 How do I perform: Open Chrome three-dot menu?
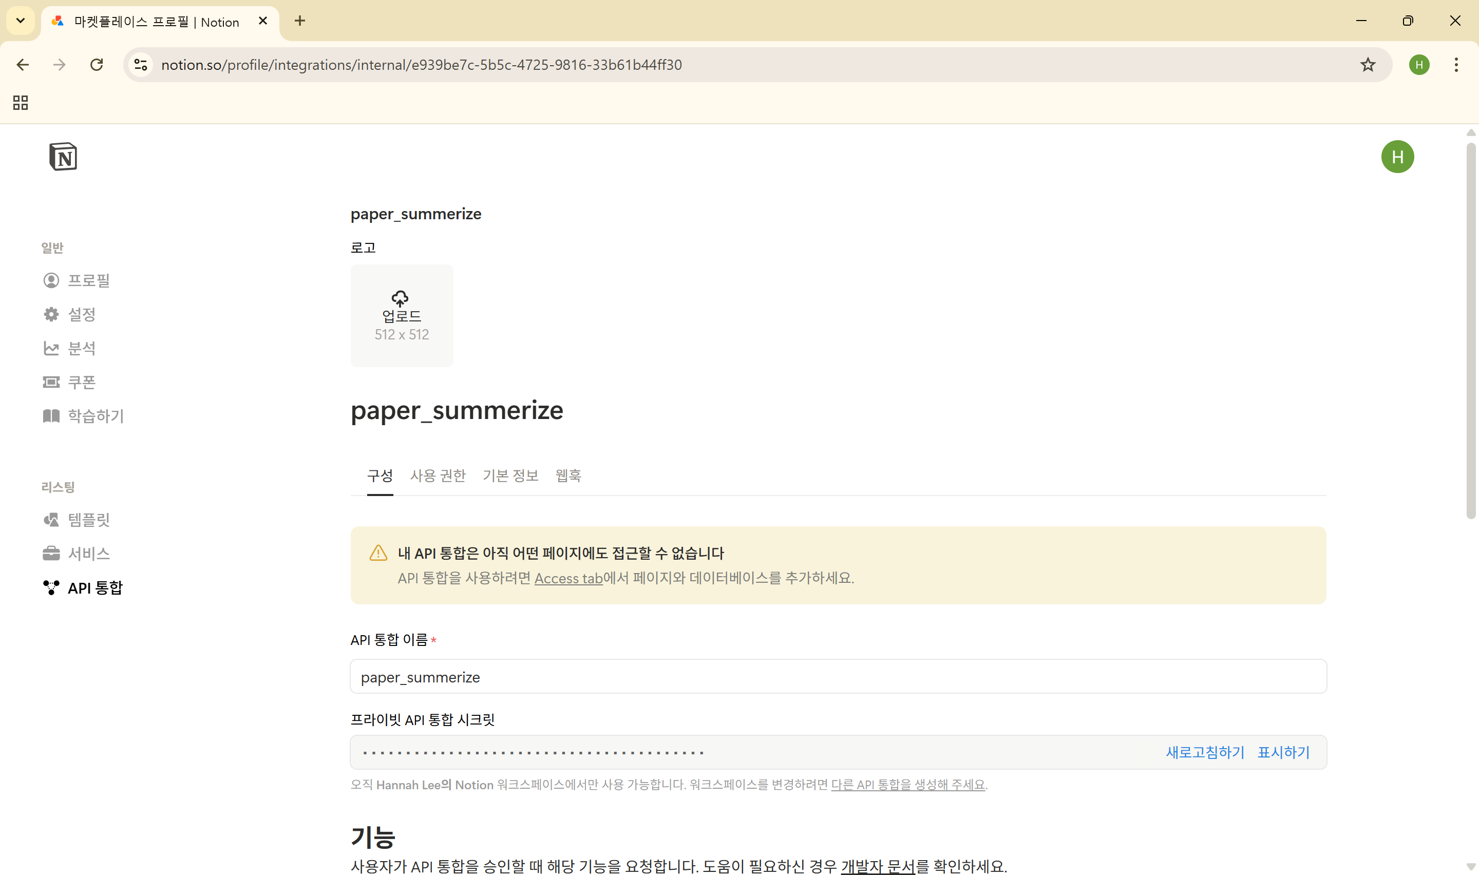click(1455, 64)
